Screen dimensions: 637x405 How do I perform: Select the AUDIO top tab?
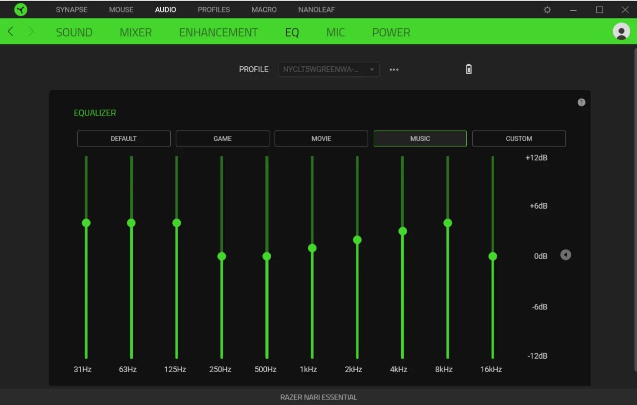pos(165,9)
